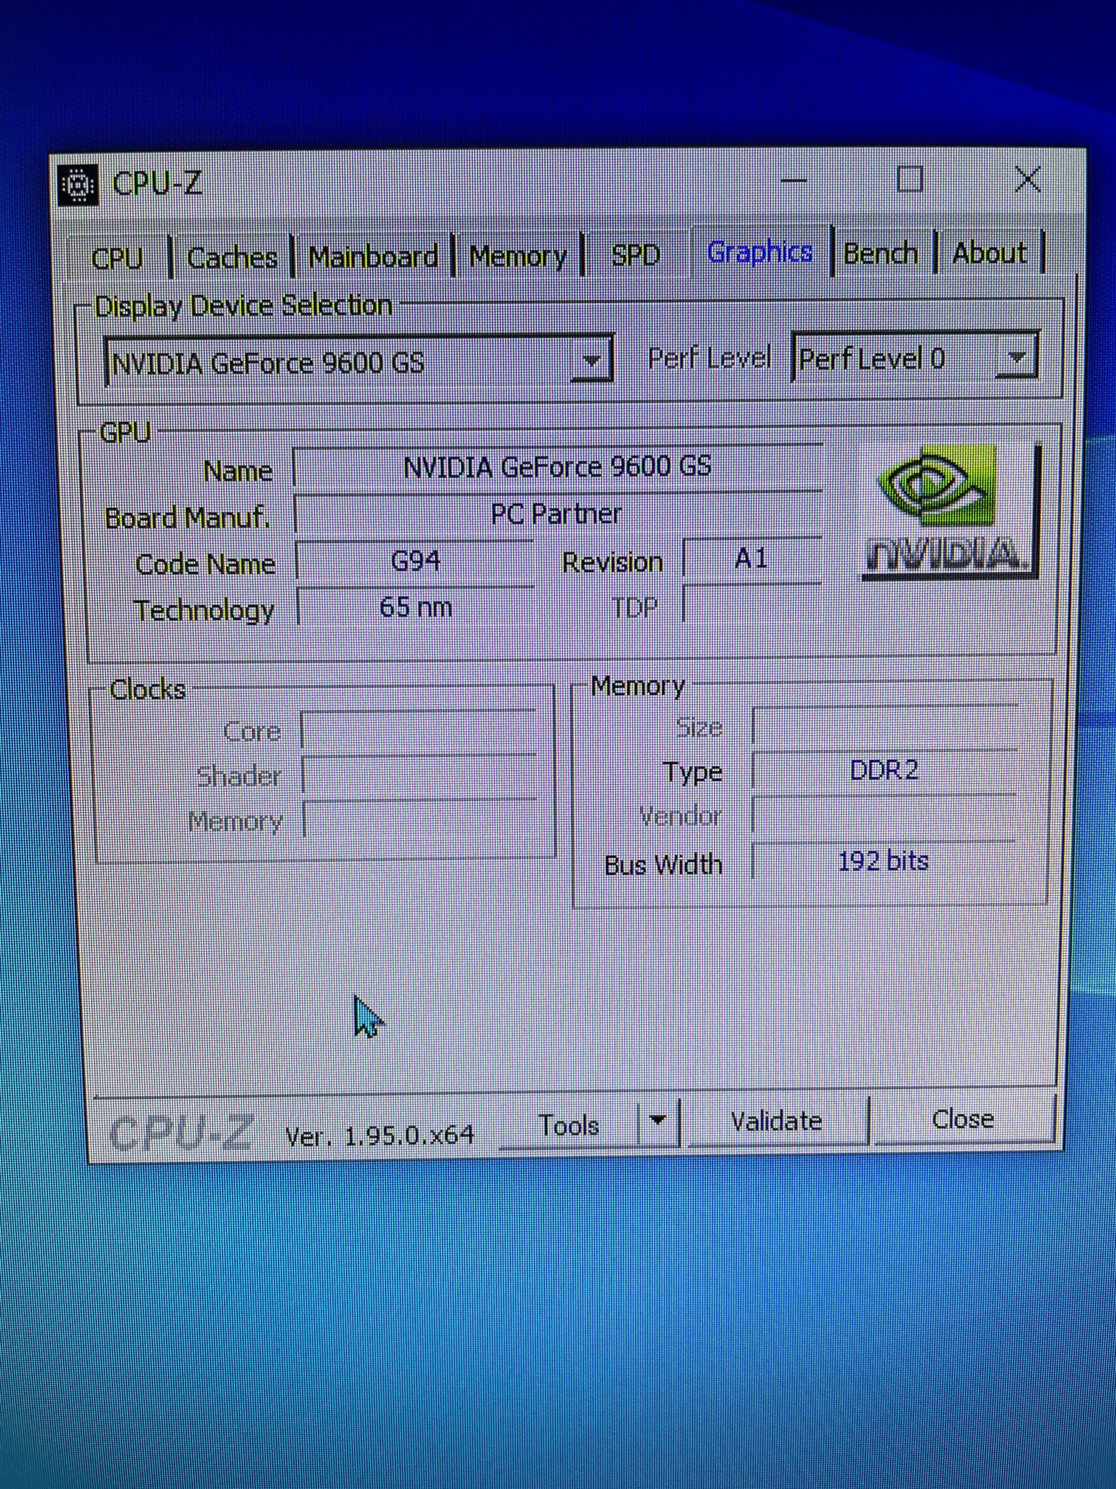Switch to the CPU tab

point(118,258)
